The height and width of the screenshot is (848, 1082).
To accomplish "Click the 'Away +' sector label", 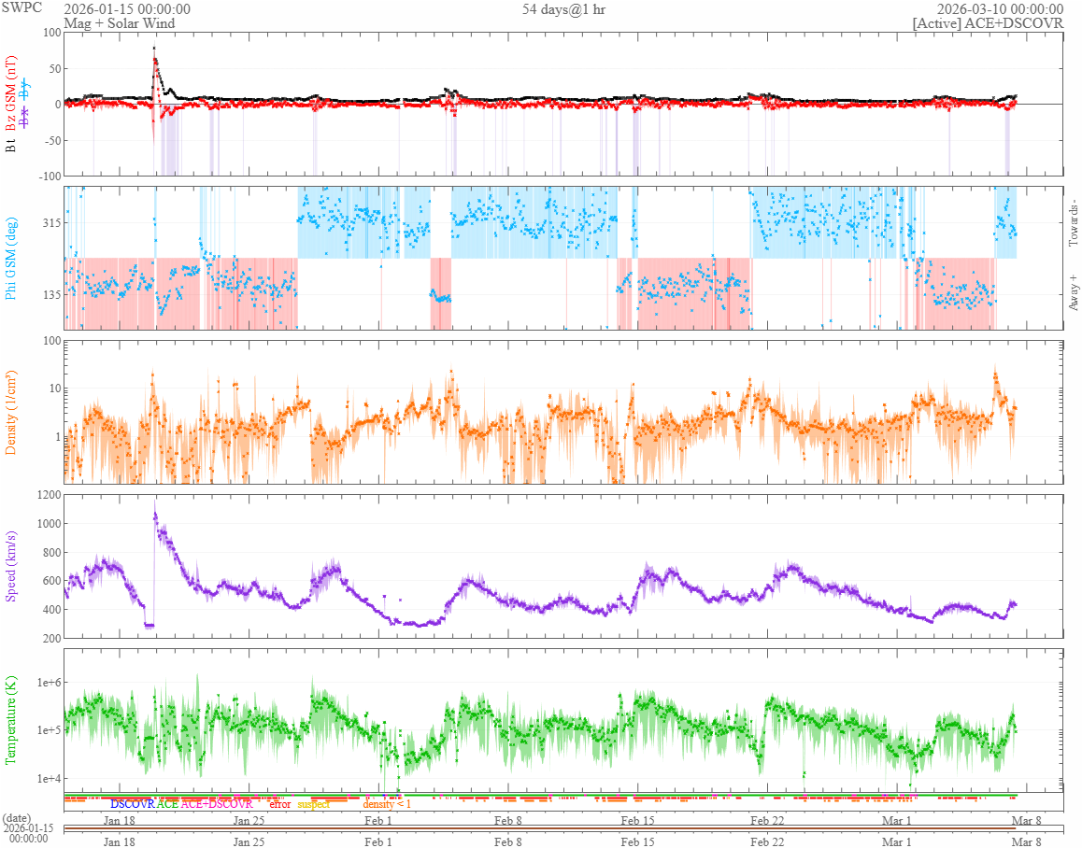I will coord(1073,292).
